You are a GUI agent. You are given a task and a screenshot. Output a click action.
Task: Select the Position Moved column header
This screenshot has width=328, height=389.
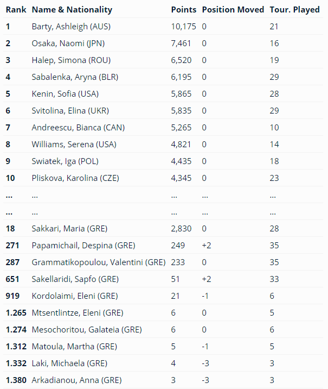(233, 10)
